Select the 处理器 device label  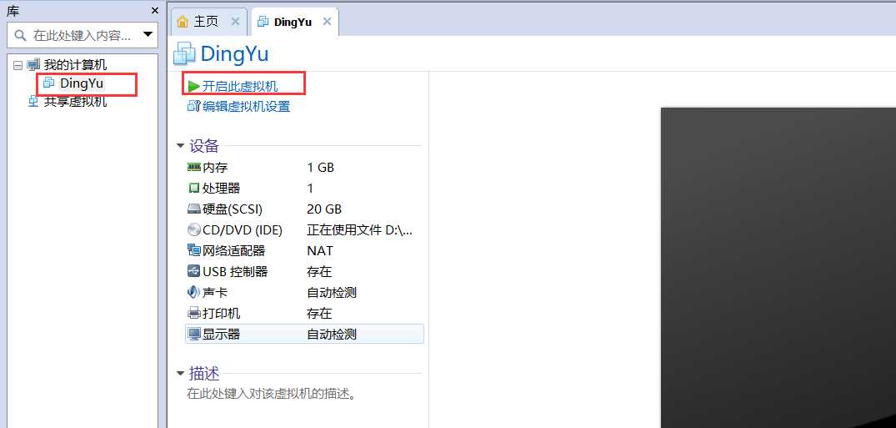tap(221, 188)
